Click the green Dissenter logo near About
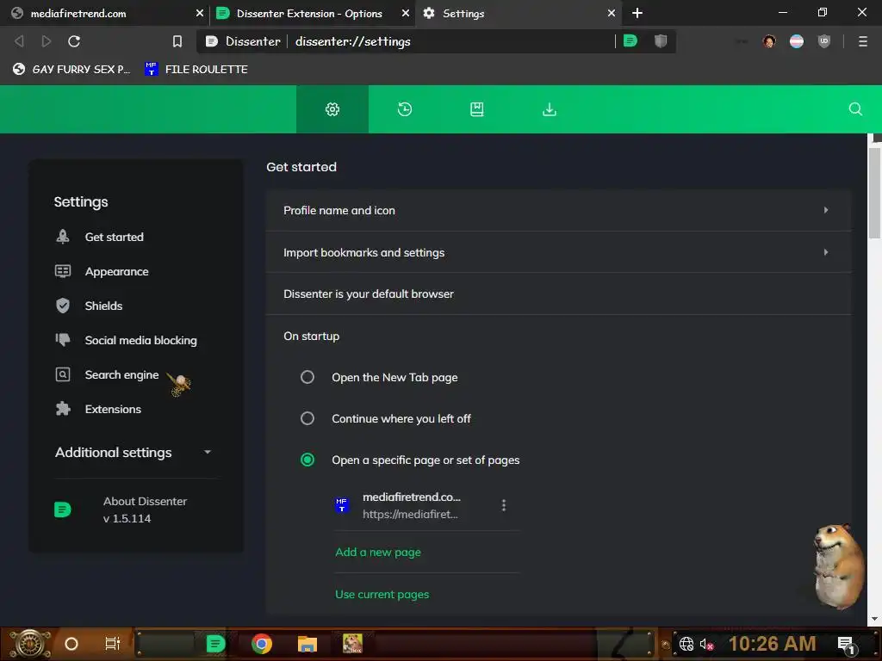This screenshot has width=882, height=661. [62, 510]
